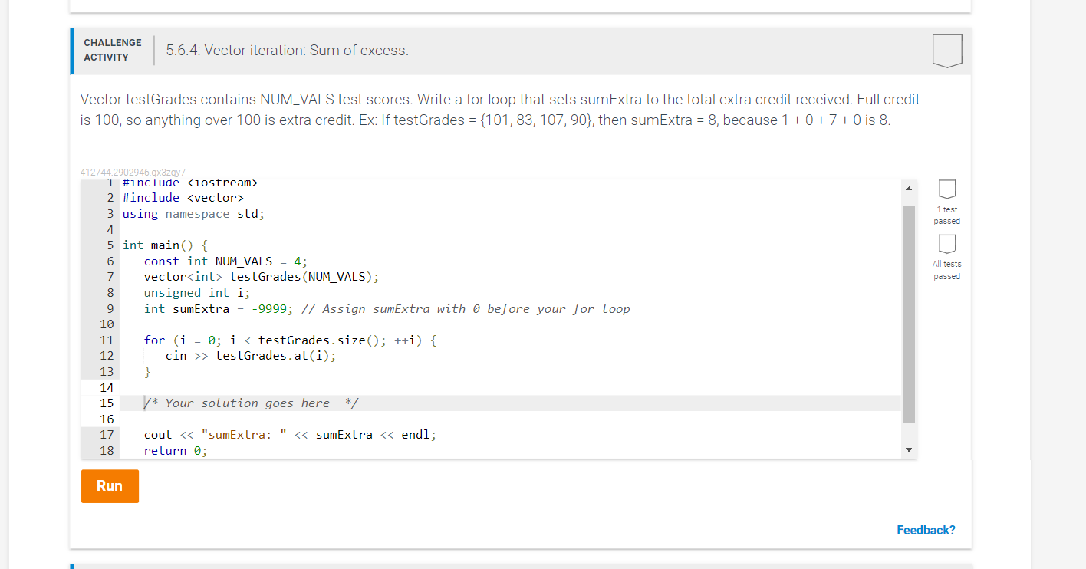Click the "1 test passed" checkmark icon
This screenshot has width=1086, height=569.
[x=946, y=188]
